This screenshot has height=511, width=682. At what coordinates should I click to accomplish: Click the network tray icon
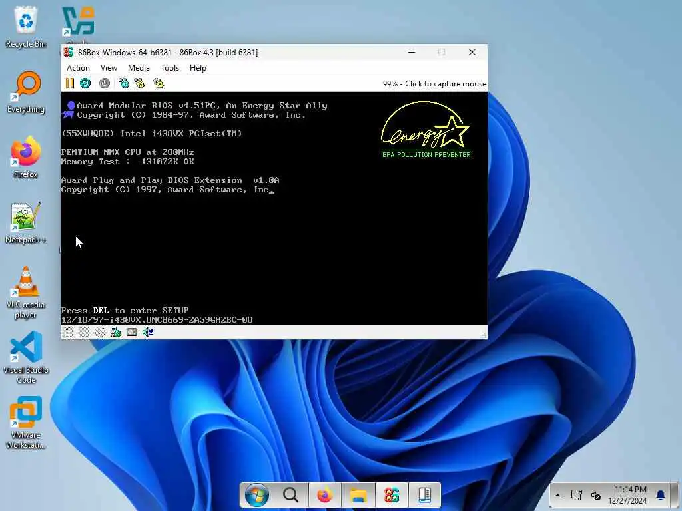[577, 495]
